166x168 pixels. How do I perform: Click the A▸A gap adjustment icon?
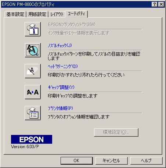[33, 92]
